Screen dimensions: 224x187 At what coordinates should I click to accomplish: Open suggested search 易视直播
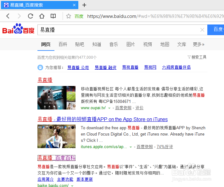click(x=130, y=67)
